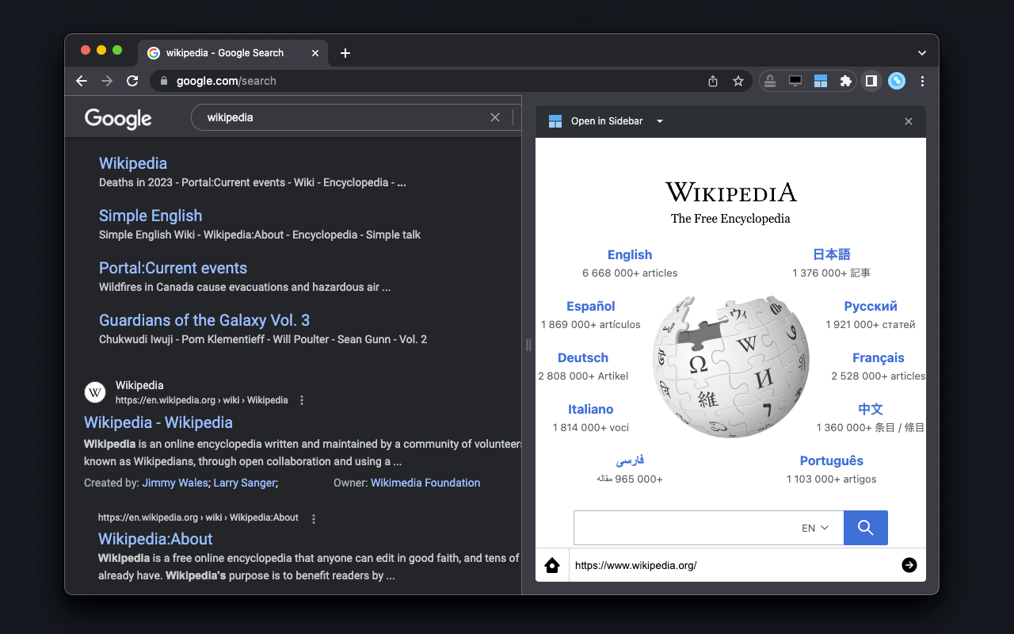1014x634 pixels.
Task: Click the Extensions puzzle piece icon
Action: (846, 81)
